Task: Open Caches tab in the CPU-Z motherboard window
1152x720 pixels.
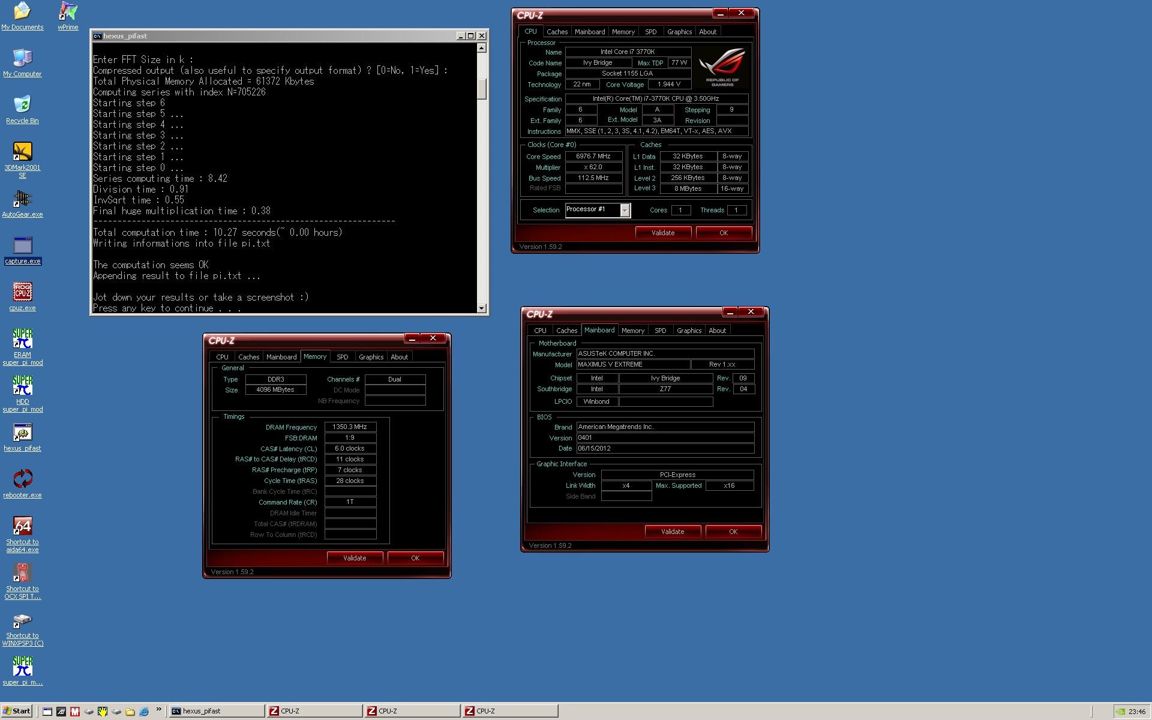Action: 566,331
